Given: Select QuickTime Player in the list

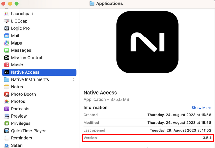Looking at the screenshot, I should tap(39, 131).
